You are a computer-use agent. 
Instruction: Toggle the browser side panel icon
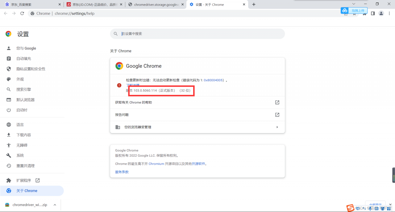tap(373, 13)
